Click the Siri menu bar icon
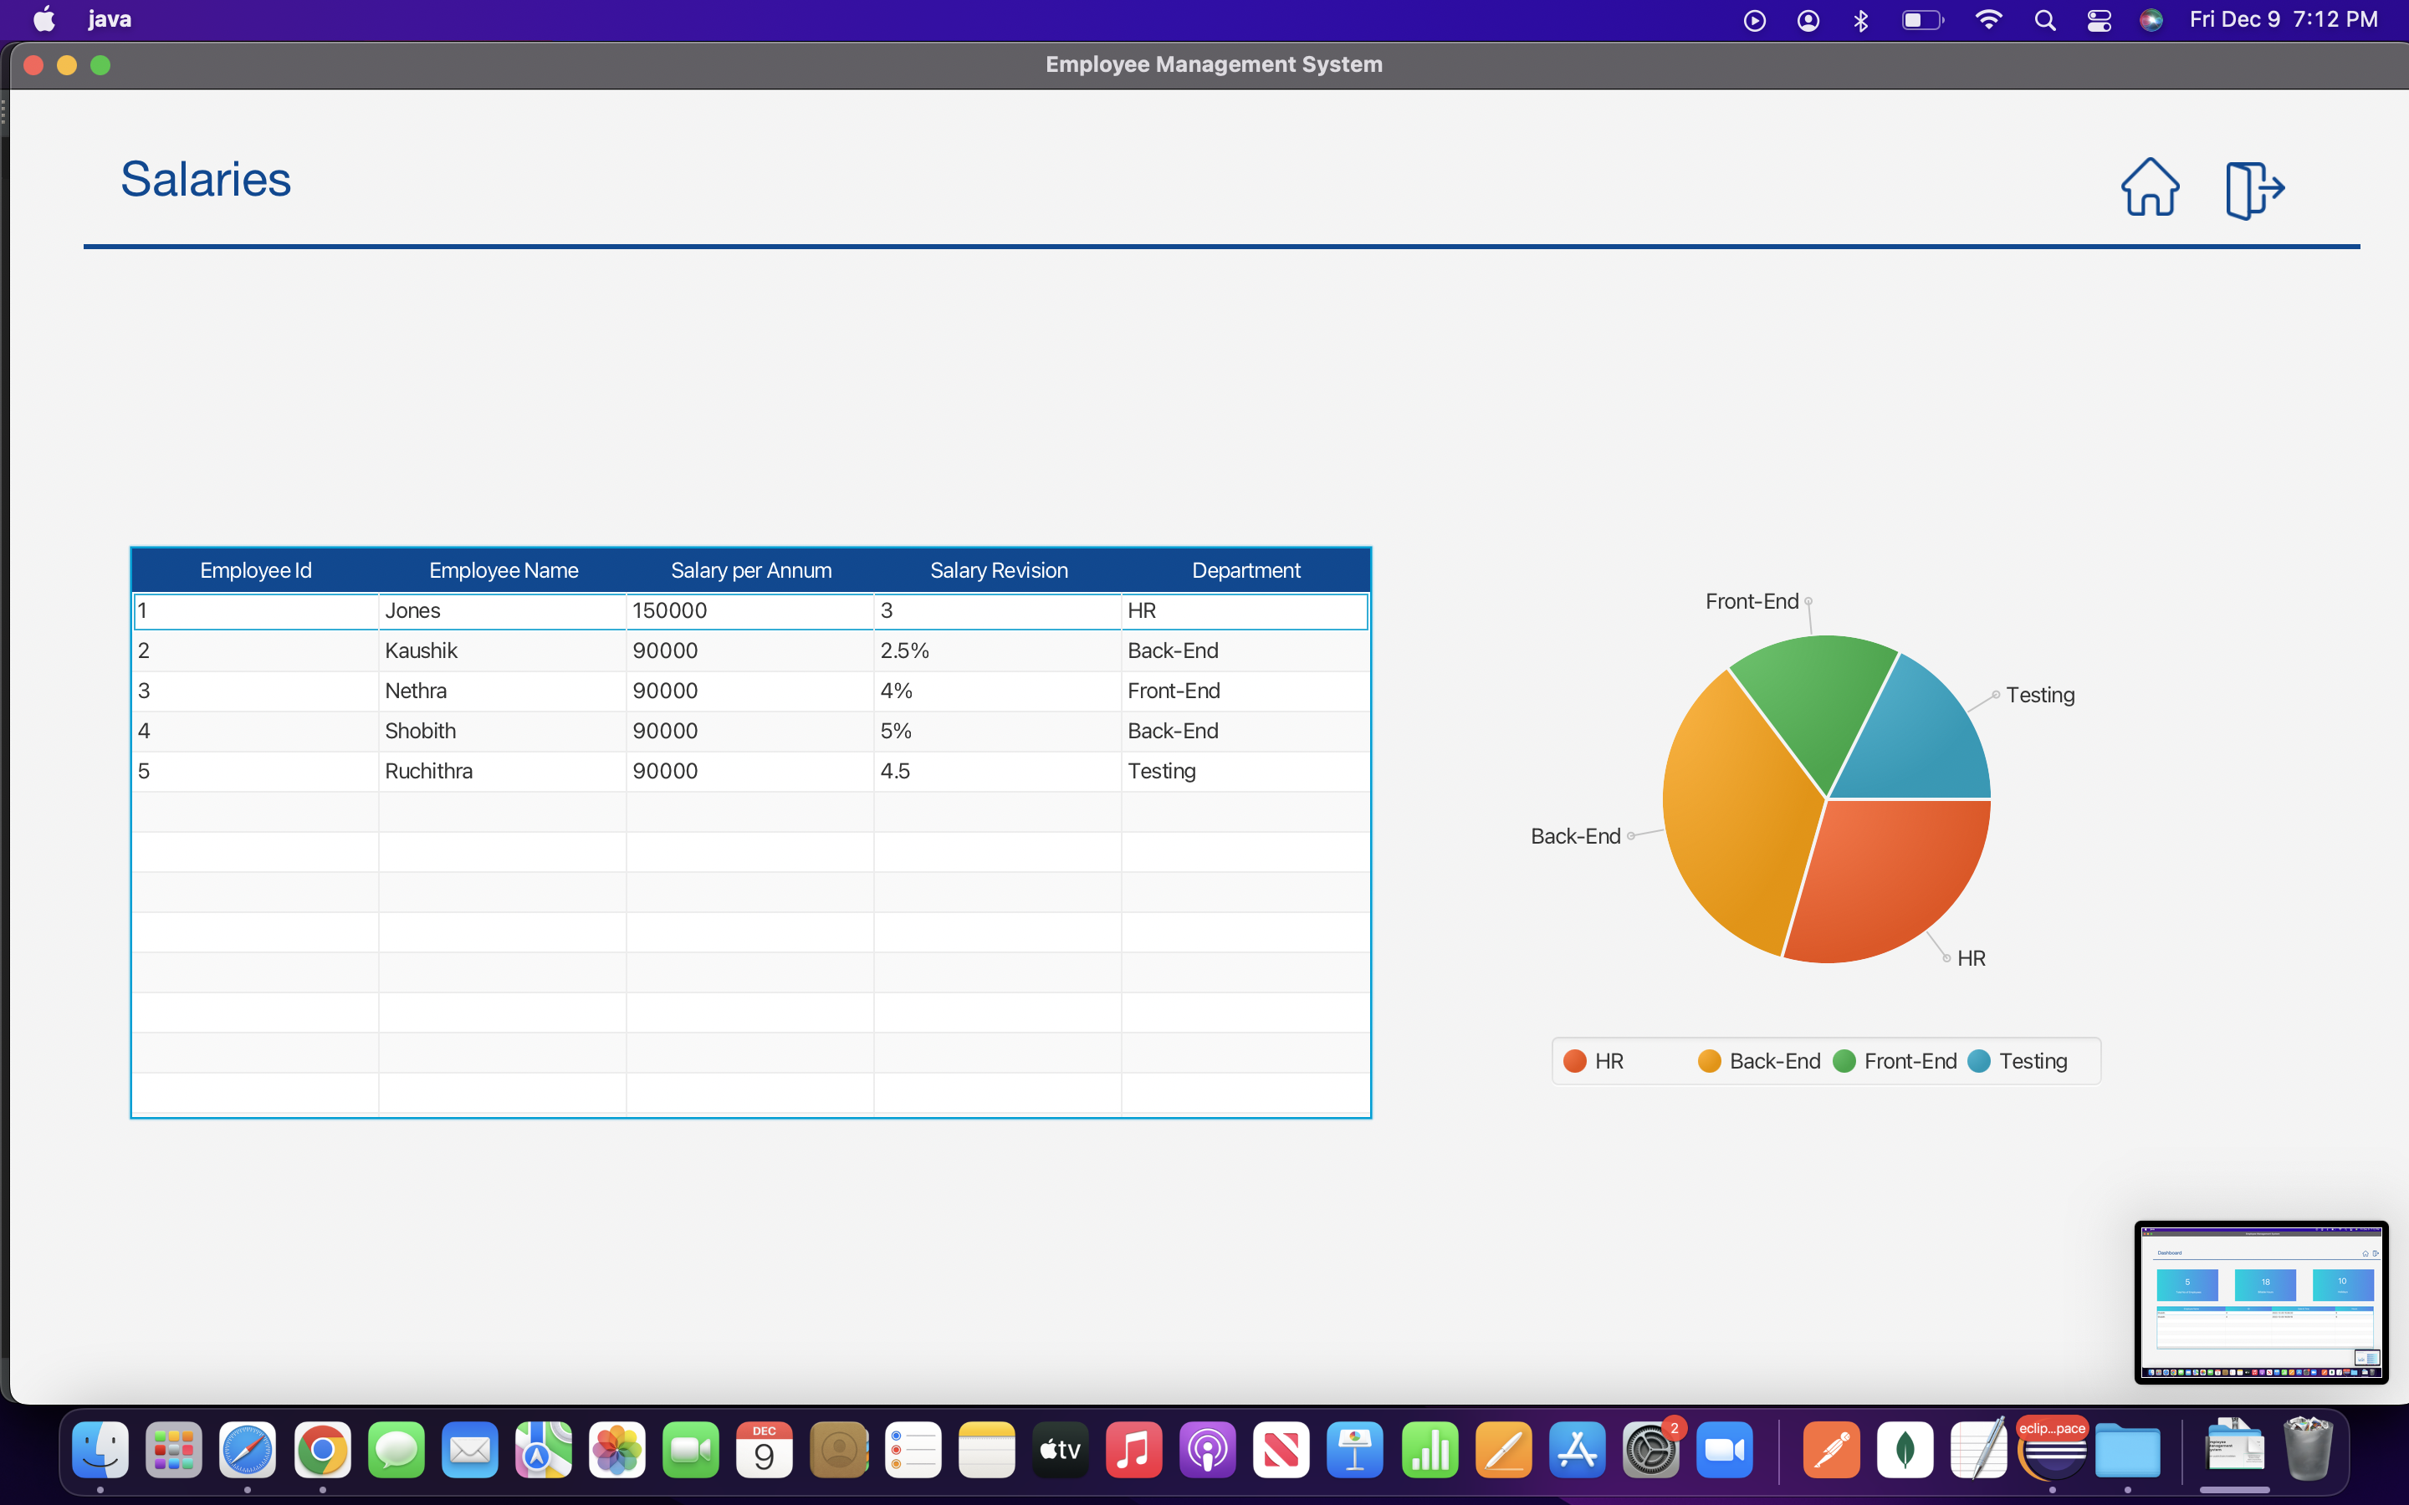The width and height of the screenshot is (2409, 1505). tap(2151, 20)
